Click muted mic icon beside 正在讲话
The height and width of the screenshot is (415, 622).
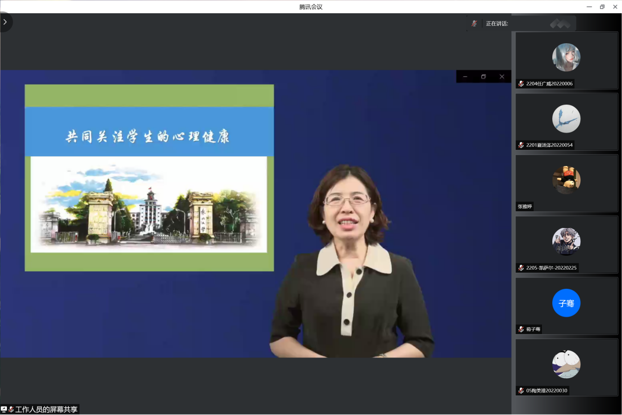point(474,24)
